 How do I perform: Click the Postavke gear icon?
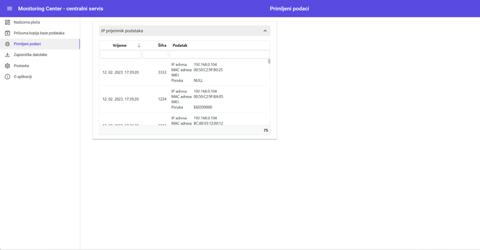click(7, 66)
